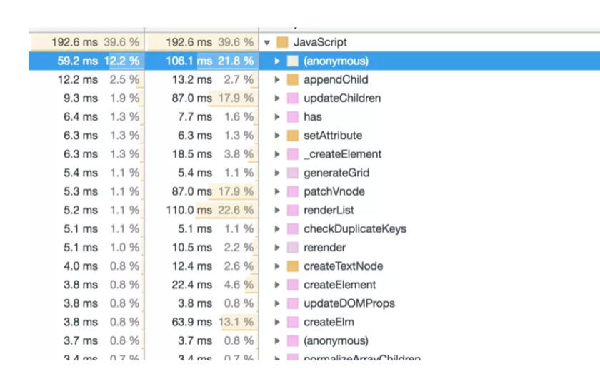
Task: Collapse the JavaScript group triangle
Action: [x=267, y=42]
